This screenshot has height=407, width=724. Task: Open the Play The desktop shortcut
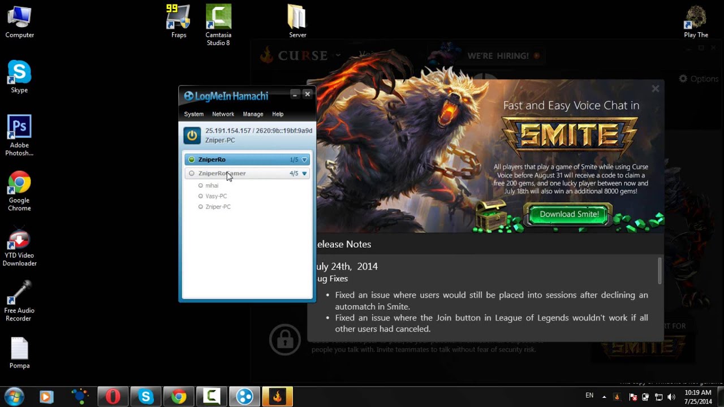click(696, 22)
